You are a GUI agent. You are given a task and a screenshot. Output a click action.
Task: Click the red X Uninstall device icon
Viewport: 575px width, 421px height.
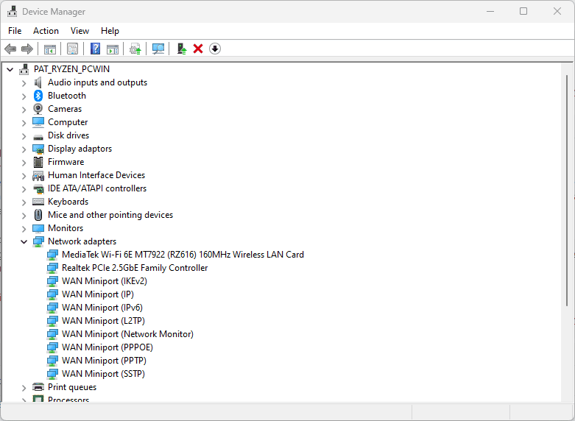tap(198, 49)
